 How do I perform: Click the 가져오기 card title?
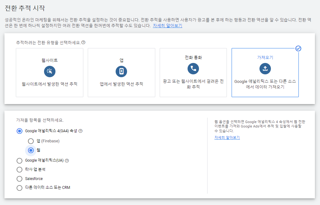[x=265, y=58]
